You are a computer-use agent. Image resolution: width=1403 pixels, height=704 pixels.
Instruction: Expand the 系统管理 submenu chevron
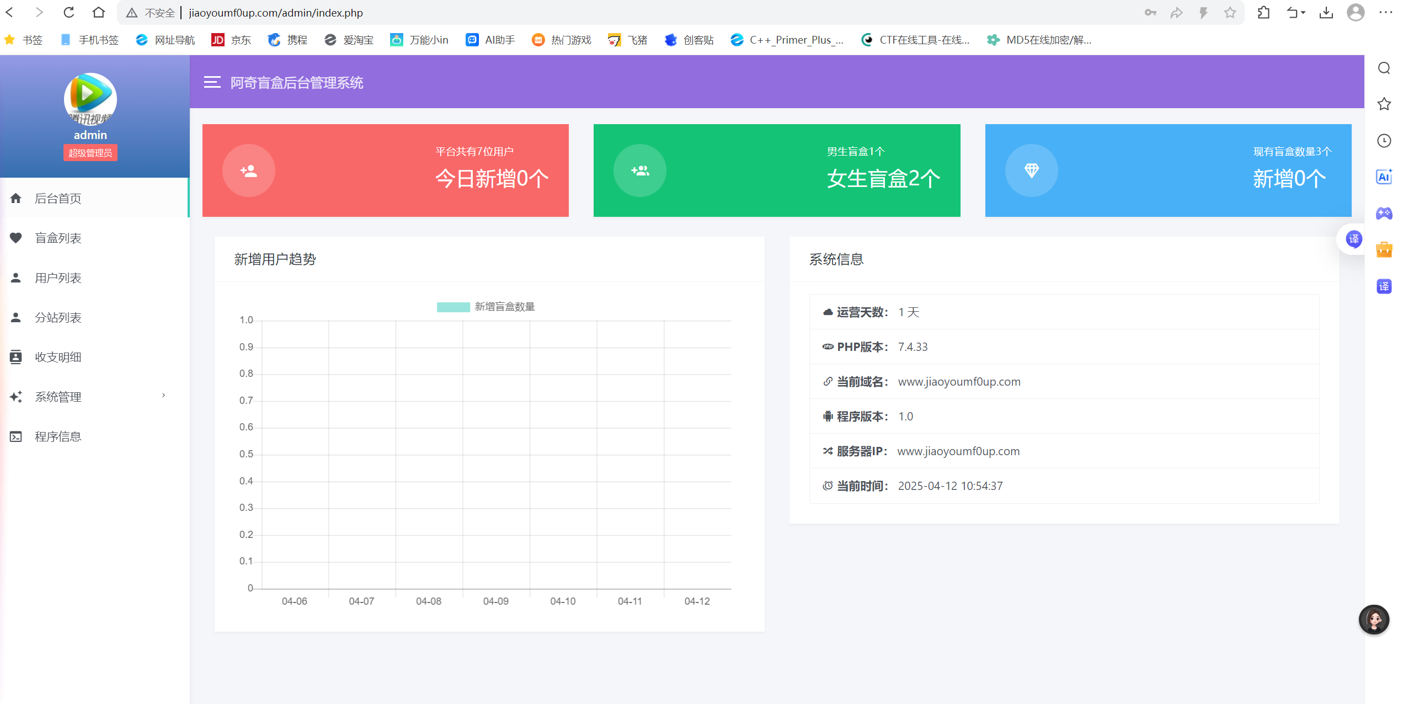[163, 396]
